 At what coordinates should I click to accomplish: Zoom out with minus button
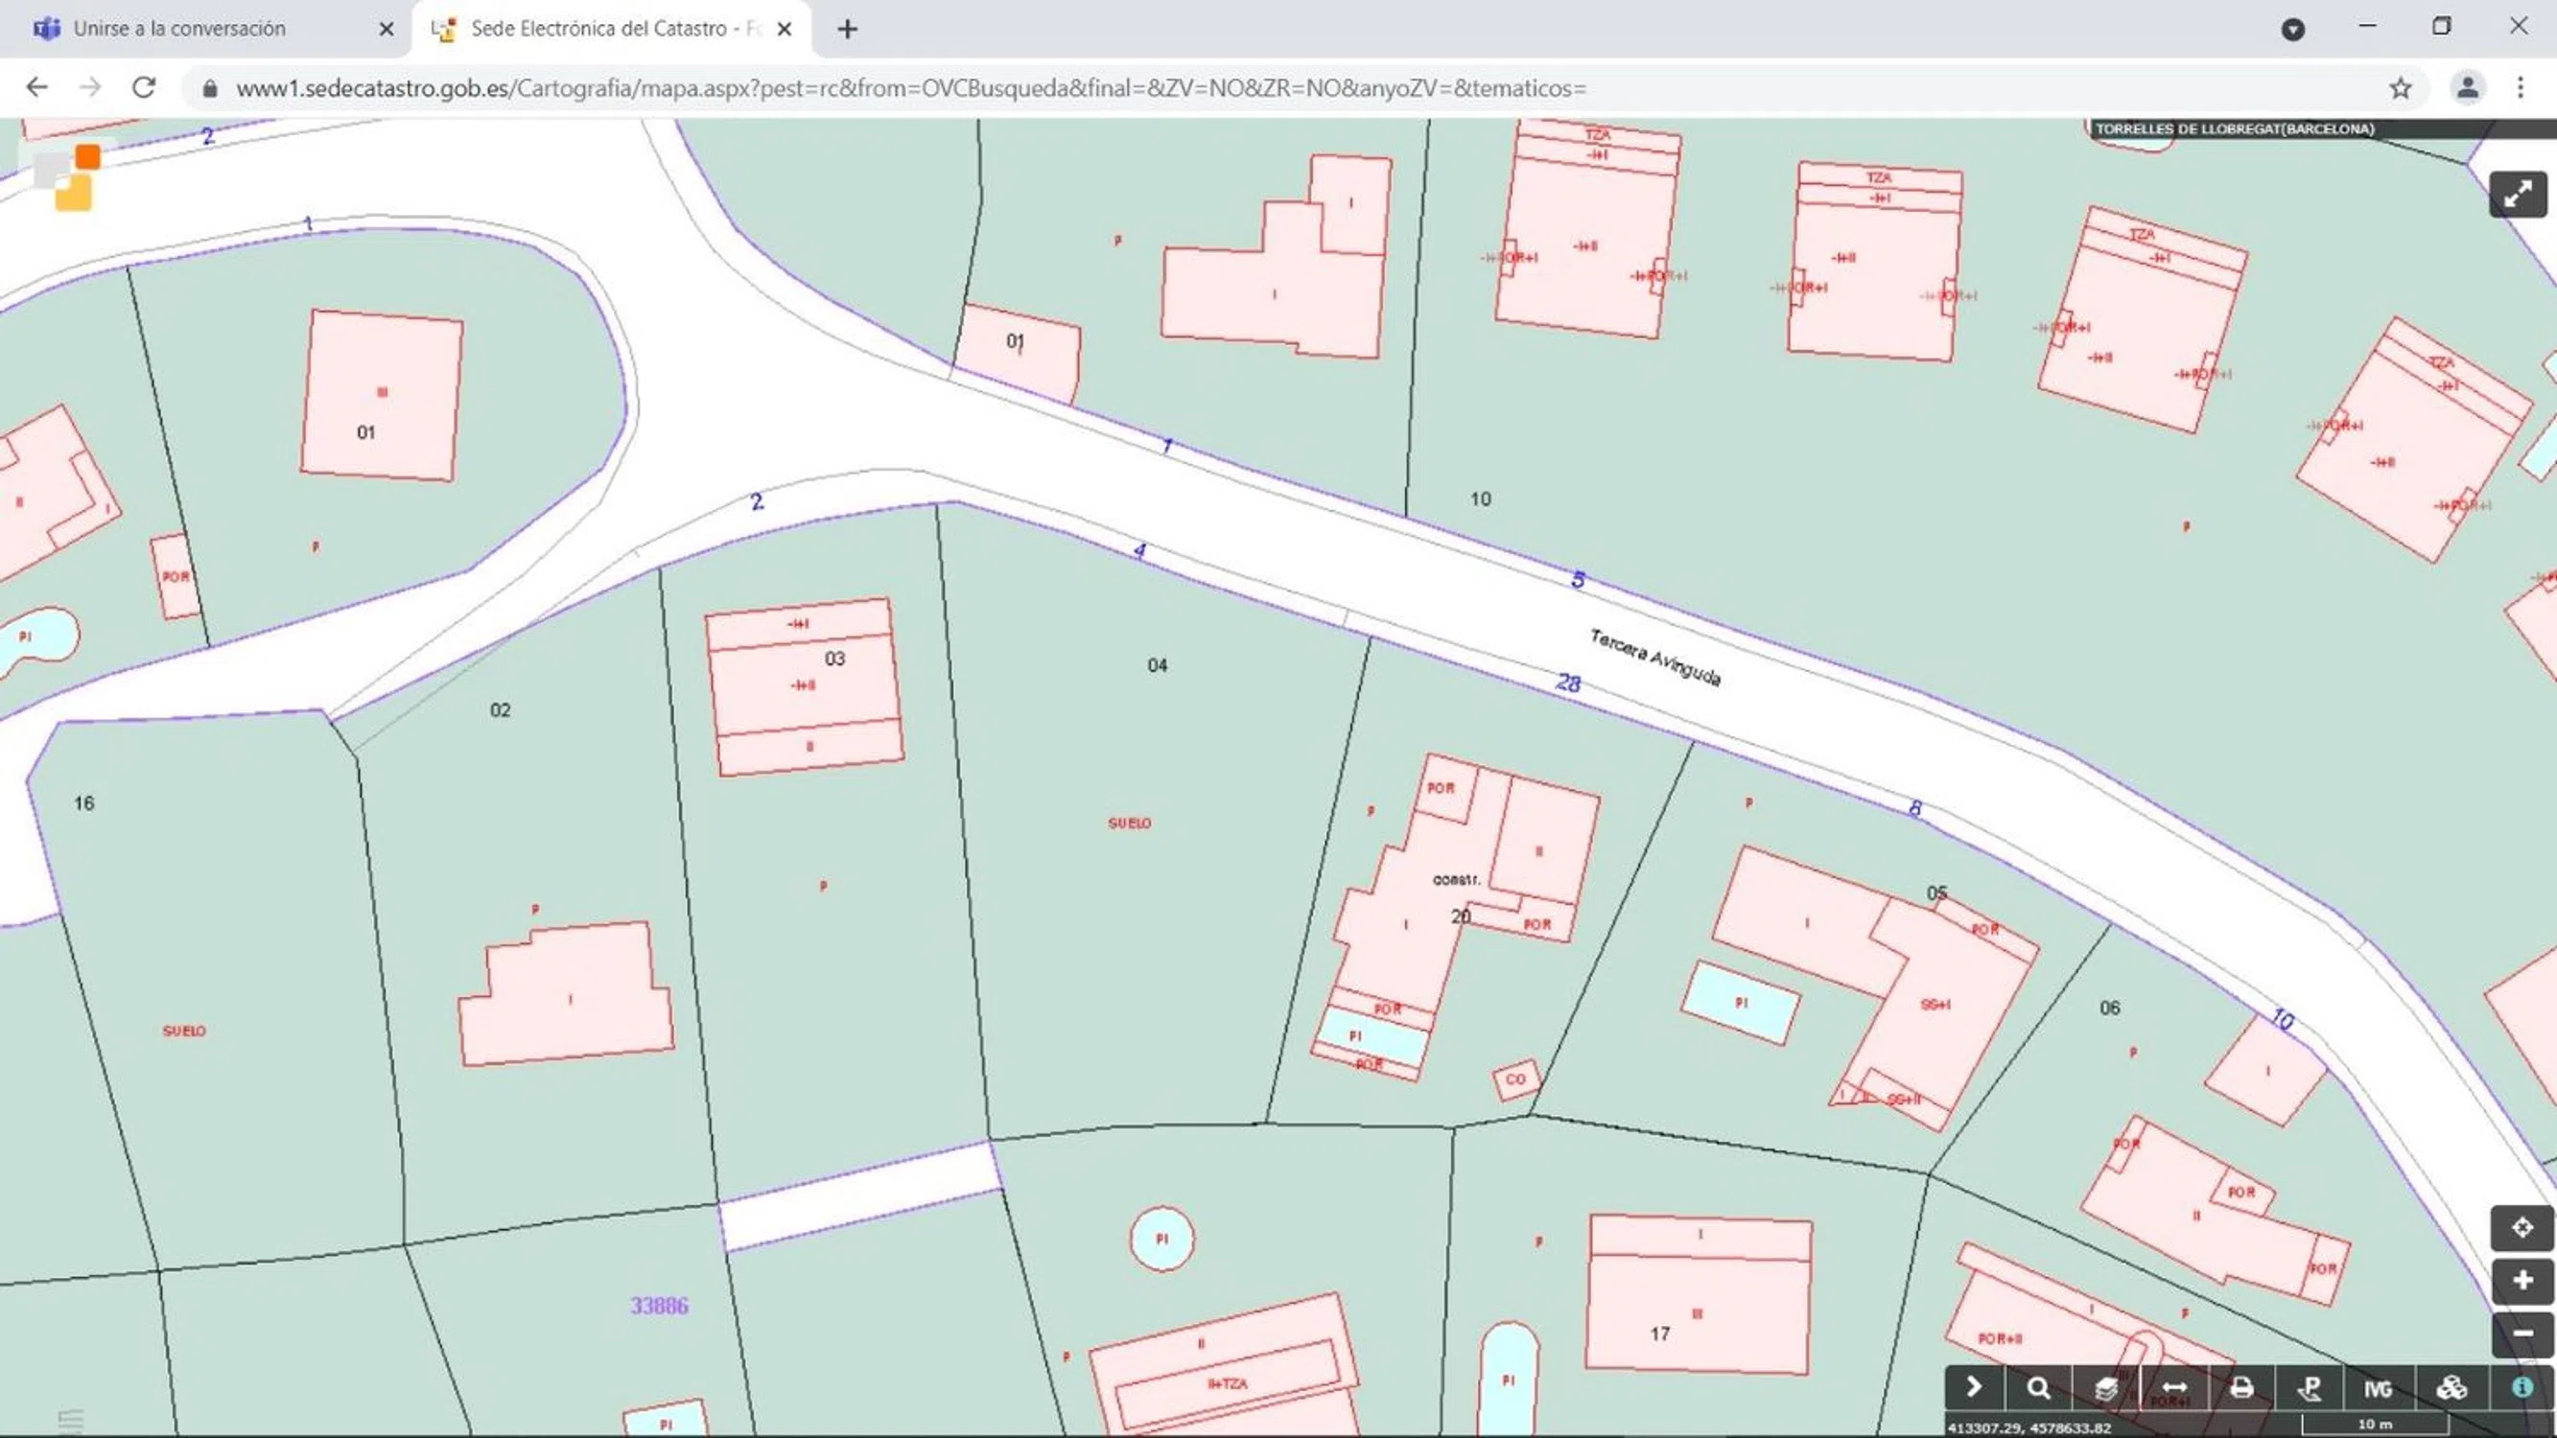tap(2522, 1333)
